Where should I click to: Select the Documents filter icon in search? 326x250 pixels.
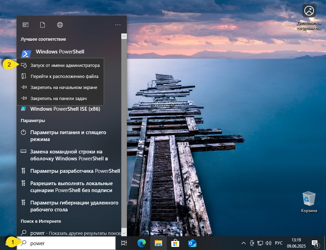pos(42,24)
